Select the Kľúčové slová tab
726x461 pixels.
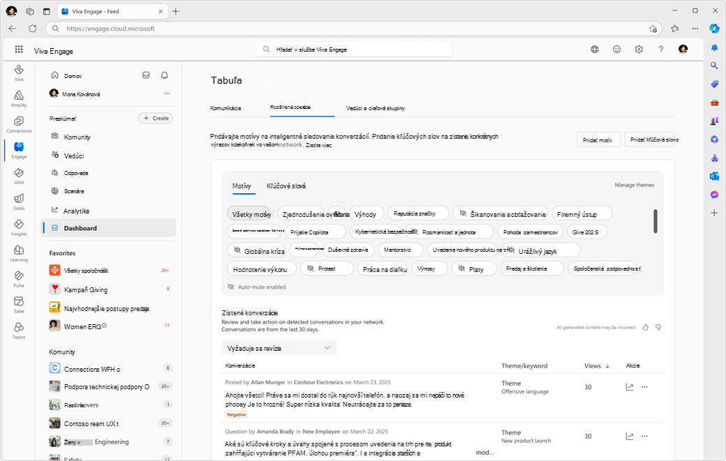(x=286, y=186)
